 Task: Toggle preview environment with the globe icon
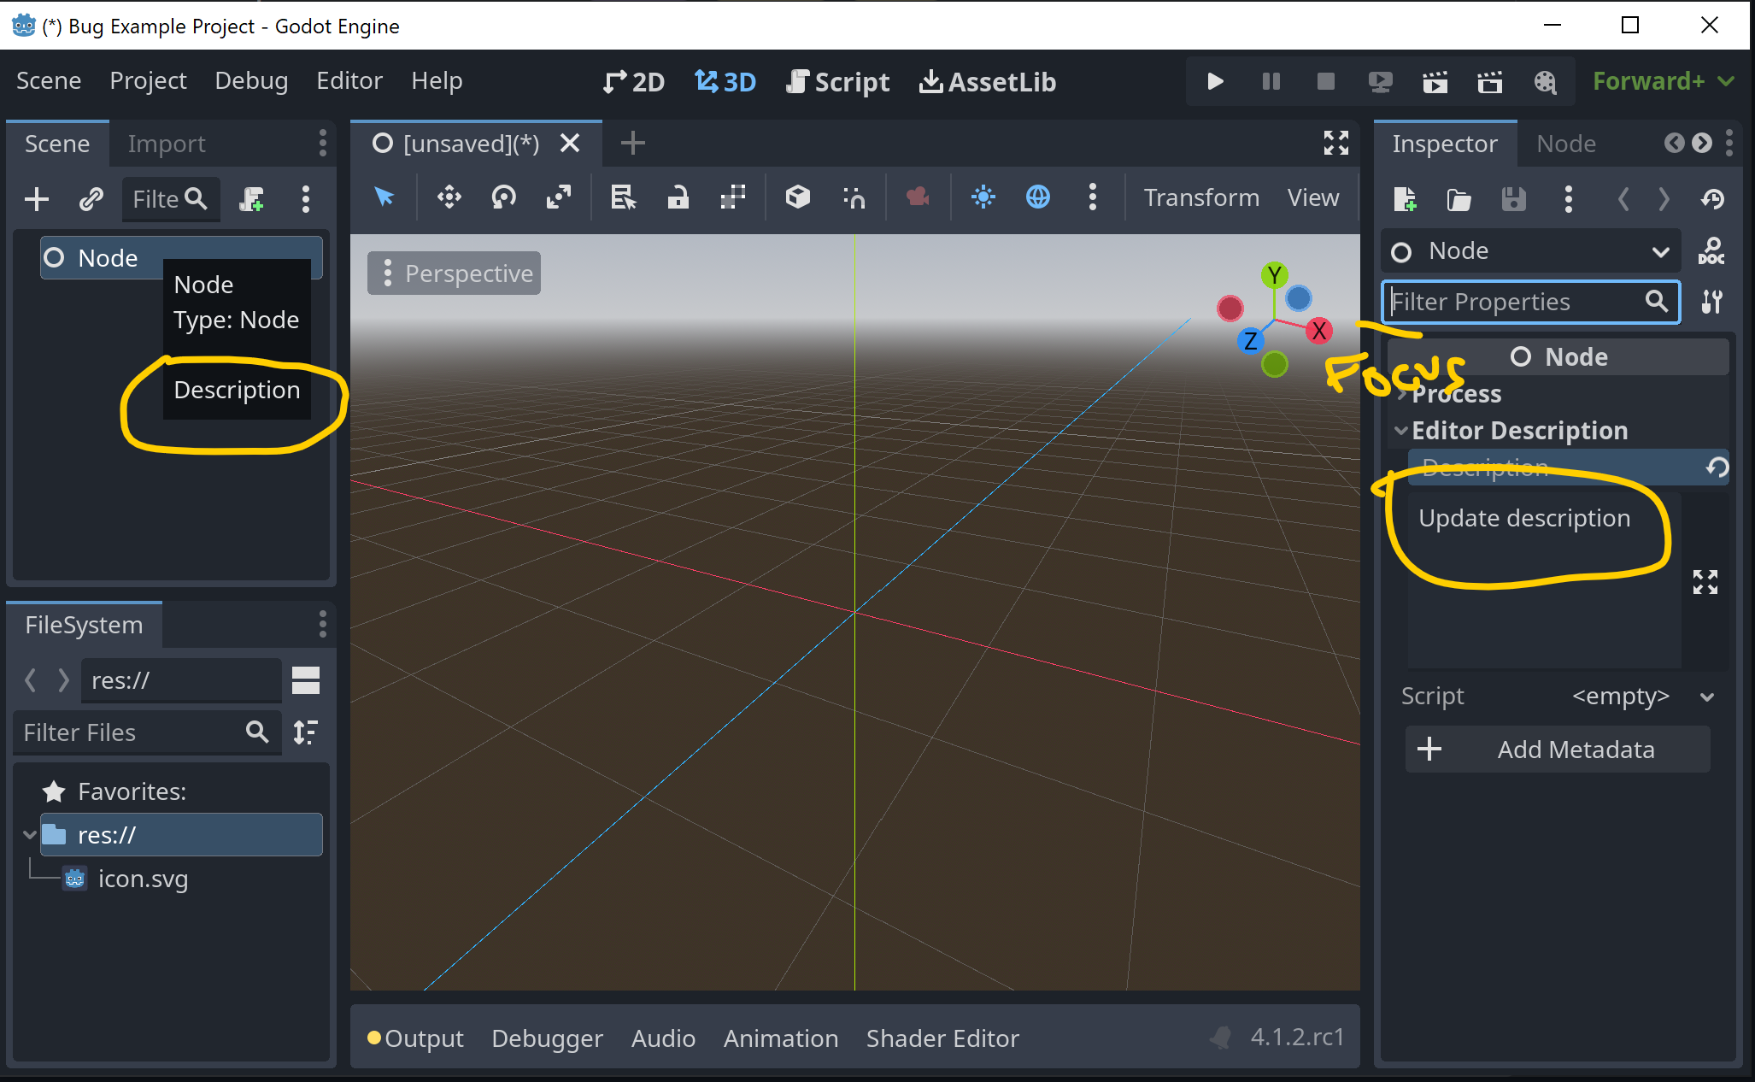(x=1038, y=197)
